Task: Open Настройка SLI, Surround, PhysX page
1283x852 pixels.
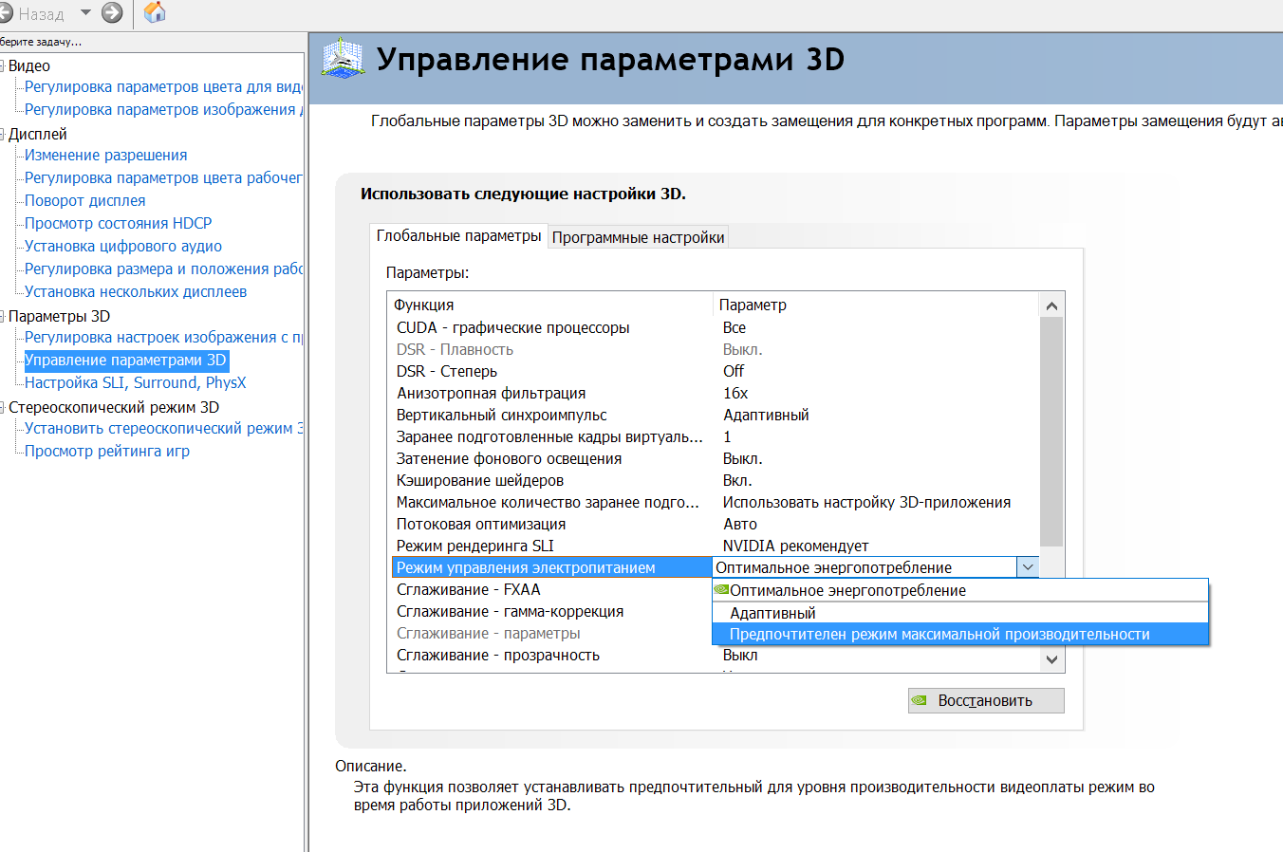Action: [x=135, y=383]
